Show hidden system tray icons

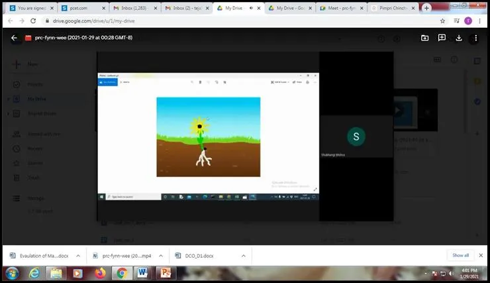(426, 274)
